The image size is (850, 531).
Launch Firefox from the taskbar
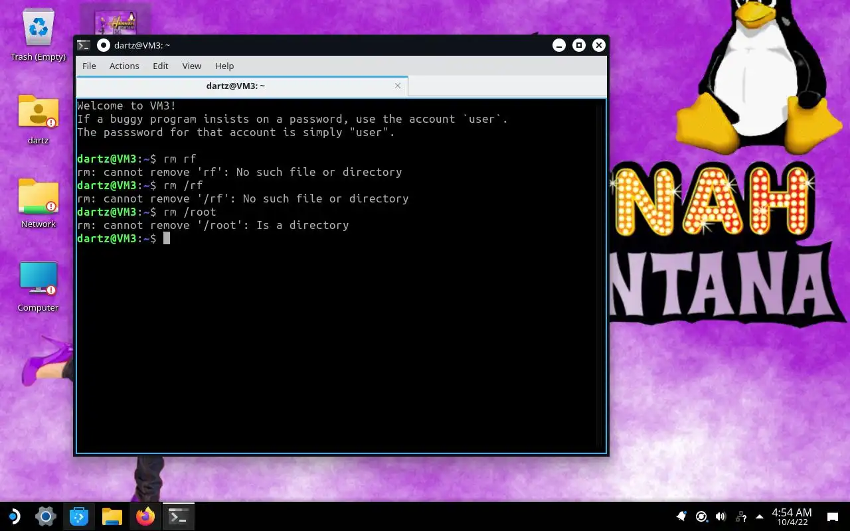pos(145,516)
